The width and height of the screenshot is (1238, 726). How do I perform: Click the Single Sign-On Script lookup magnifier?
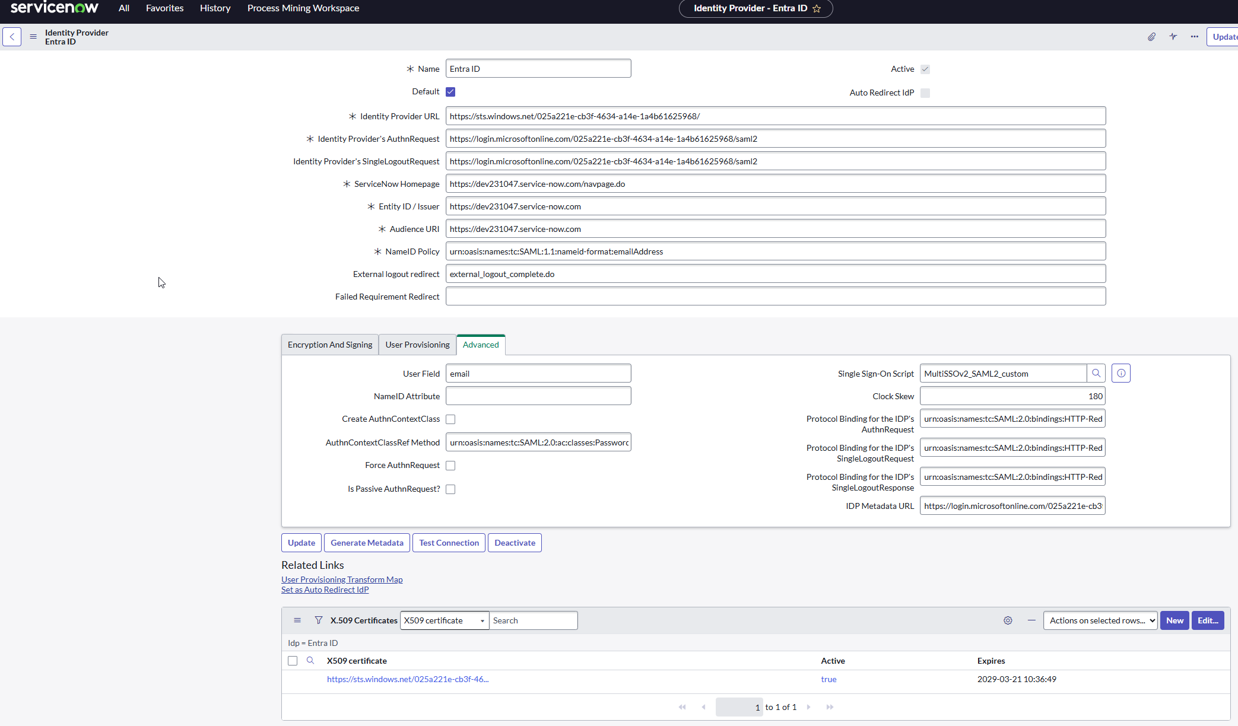[1096, 373]
